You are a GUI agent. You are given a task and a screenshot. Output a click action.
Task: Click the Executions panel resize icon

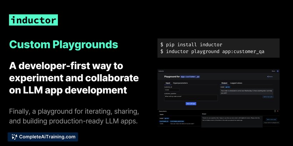click(x=275, y=111)
